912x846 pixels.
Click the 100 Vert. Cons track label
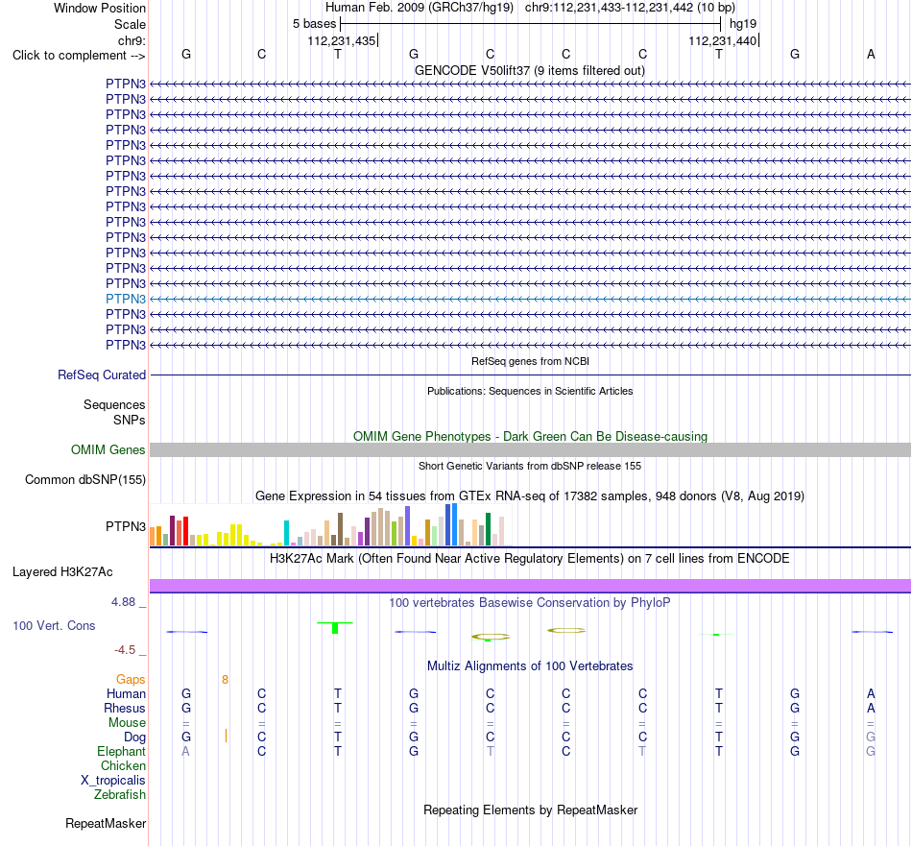coord(54,626)
